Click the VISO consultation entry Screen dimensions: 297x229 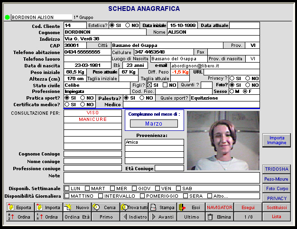click(93, 113)
